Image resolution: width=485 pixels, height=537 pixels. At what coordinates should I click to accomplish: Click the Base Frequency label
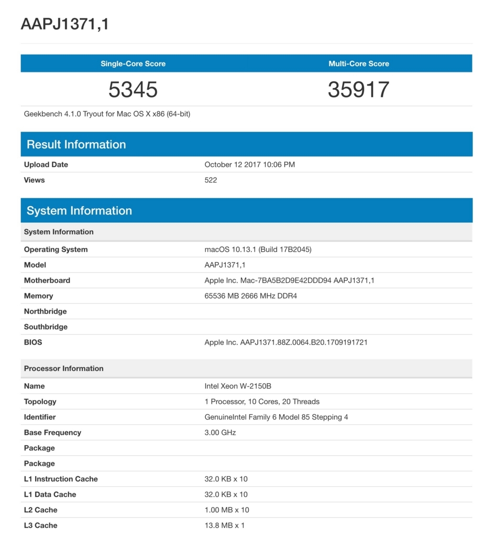[x=52, y=433]
